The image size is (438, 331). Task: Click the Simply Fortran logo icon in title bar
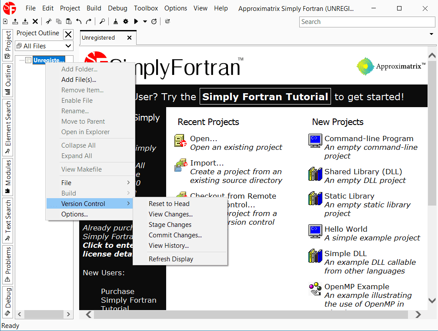(x=10, y=8)
